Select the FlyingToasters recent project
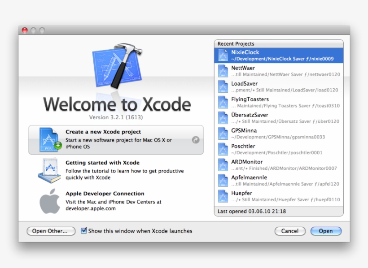This screenshot has width=368, height=268. (279, 102)
